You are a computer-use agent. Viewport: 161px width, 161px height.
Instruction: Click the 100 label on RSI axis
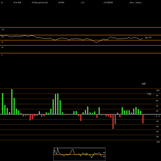pyautogui.click(x=3, y=29)
